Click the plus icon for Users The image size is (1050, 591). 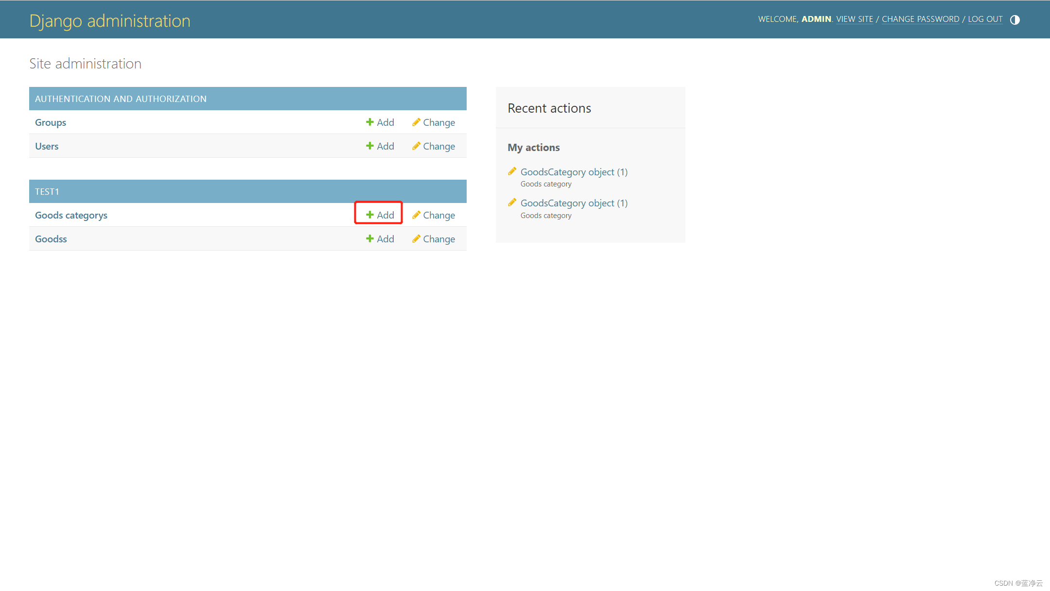click(370, 146)
